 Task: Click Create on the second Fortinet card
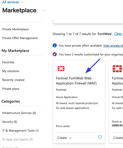coord(118,138)
